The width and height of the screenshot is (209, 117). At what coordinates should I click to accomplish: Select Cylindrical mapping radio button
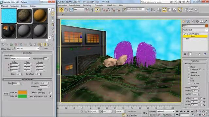click(x=189, y=70)
